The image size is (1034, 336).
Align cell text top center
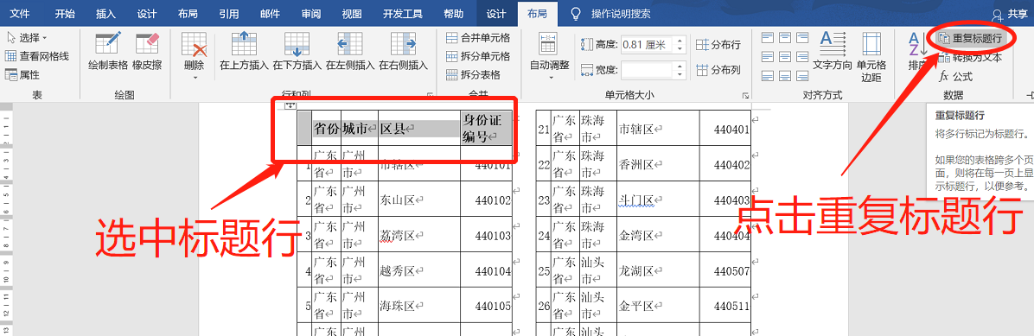point(785,37)
